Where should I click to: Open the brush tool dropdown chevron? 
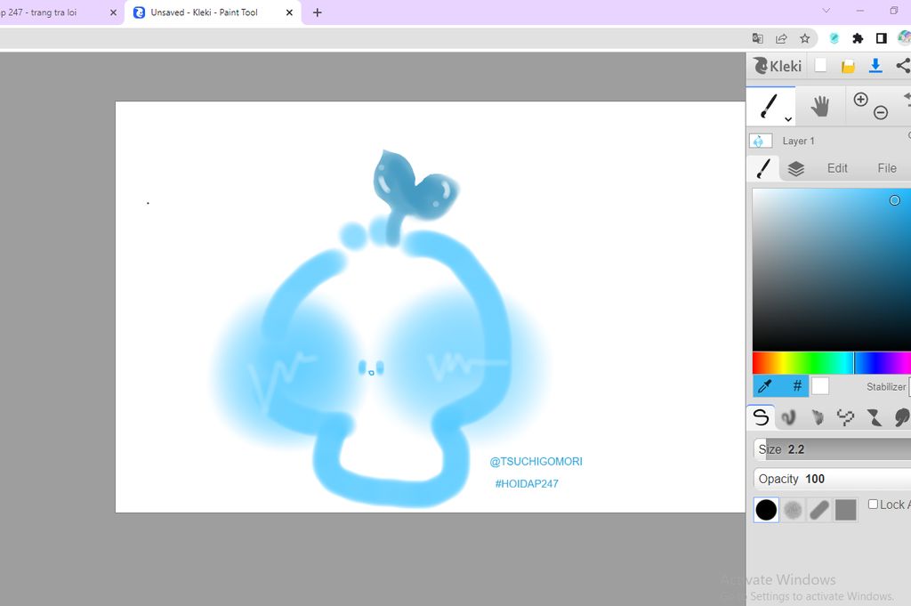(788, 119)
